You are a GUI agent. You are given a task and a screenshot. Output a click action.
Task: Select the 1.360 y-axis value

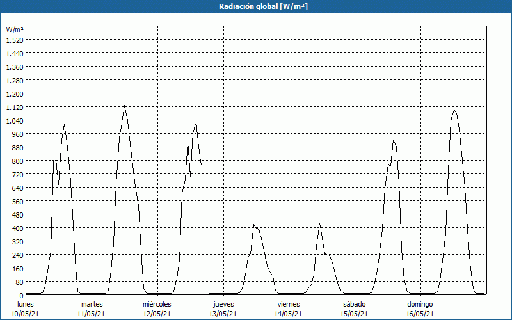[15, 67]
